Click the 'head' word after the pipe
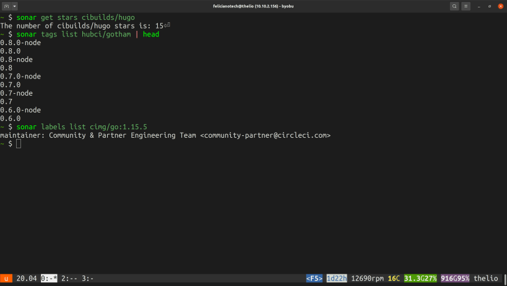This screenshot has width=507, height=286. click(x=151, y=34)
